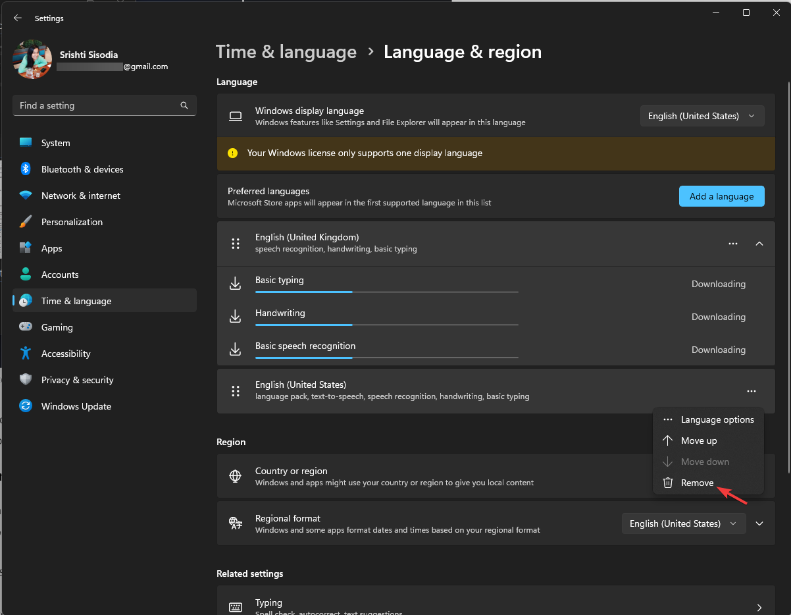Click the Windows Update sync icon

pos(26,406)
